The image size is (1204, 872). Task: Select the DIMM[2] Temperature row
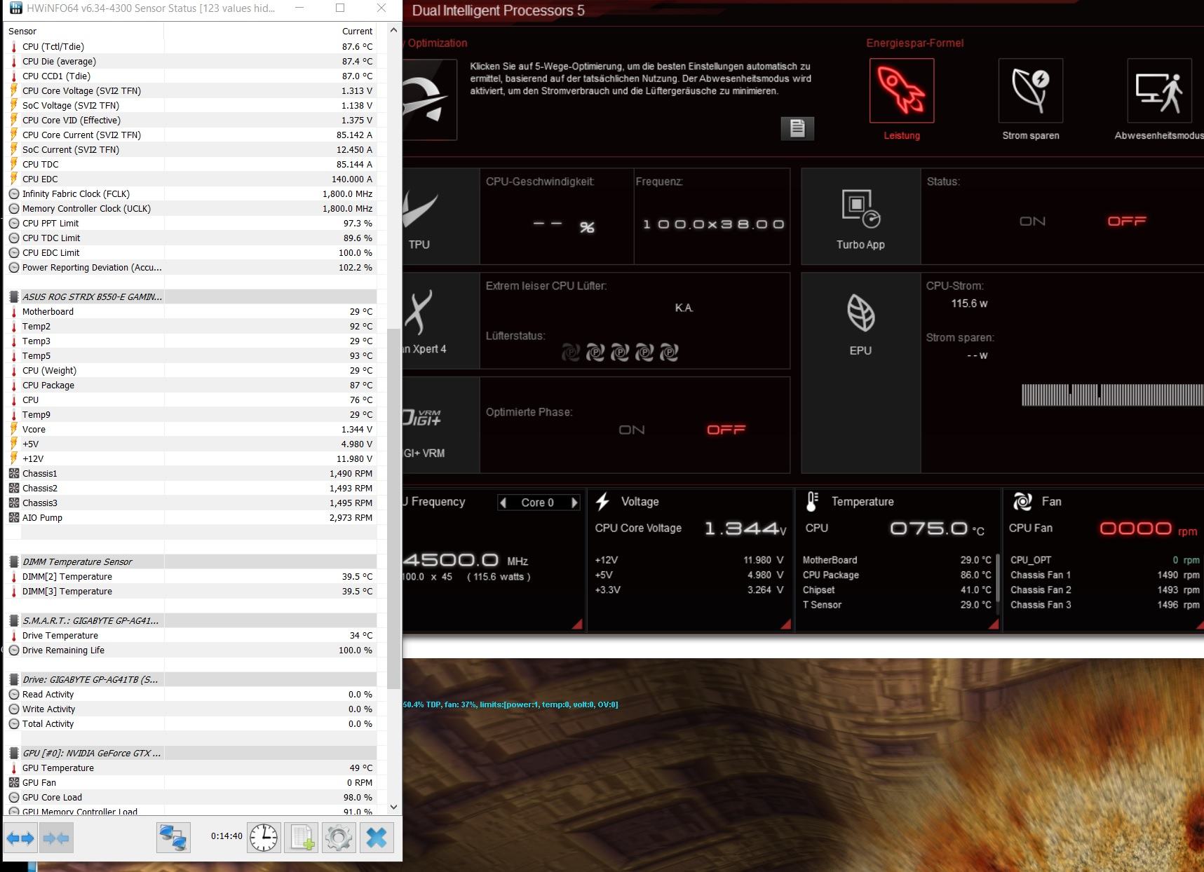point(190,577)
